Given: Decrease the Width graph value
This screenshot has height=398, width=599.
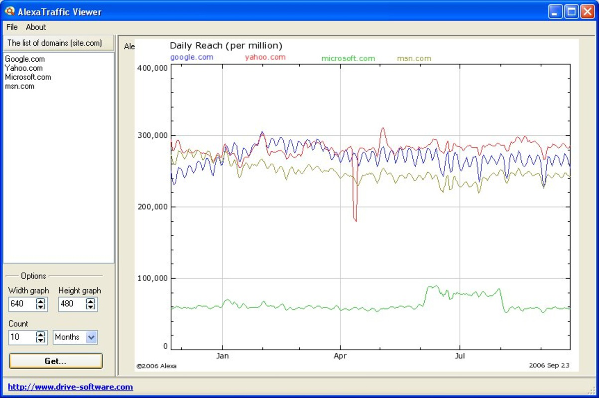Looking at the screenshot, I should 41,306.
